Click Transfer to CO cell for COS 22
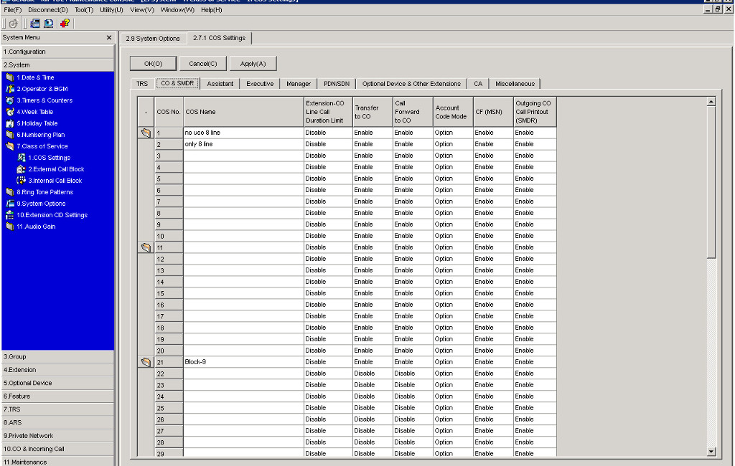 point(373,374)
